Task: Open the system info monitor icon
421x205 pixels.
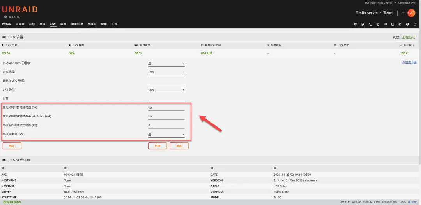Action: [393, 24]
